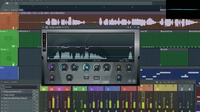Click the LIMIT mode button
Image resolution: width=200 pixels, height=112 pixels.
106,78
